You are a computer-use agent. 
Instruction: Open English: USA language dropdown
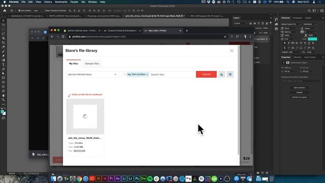coord(291,52)
